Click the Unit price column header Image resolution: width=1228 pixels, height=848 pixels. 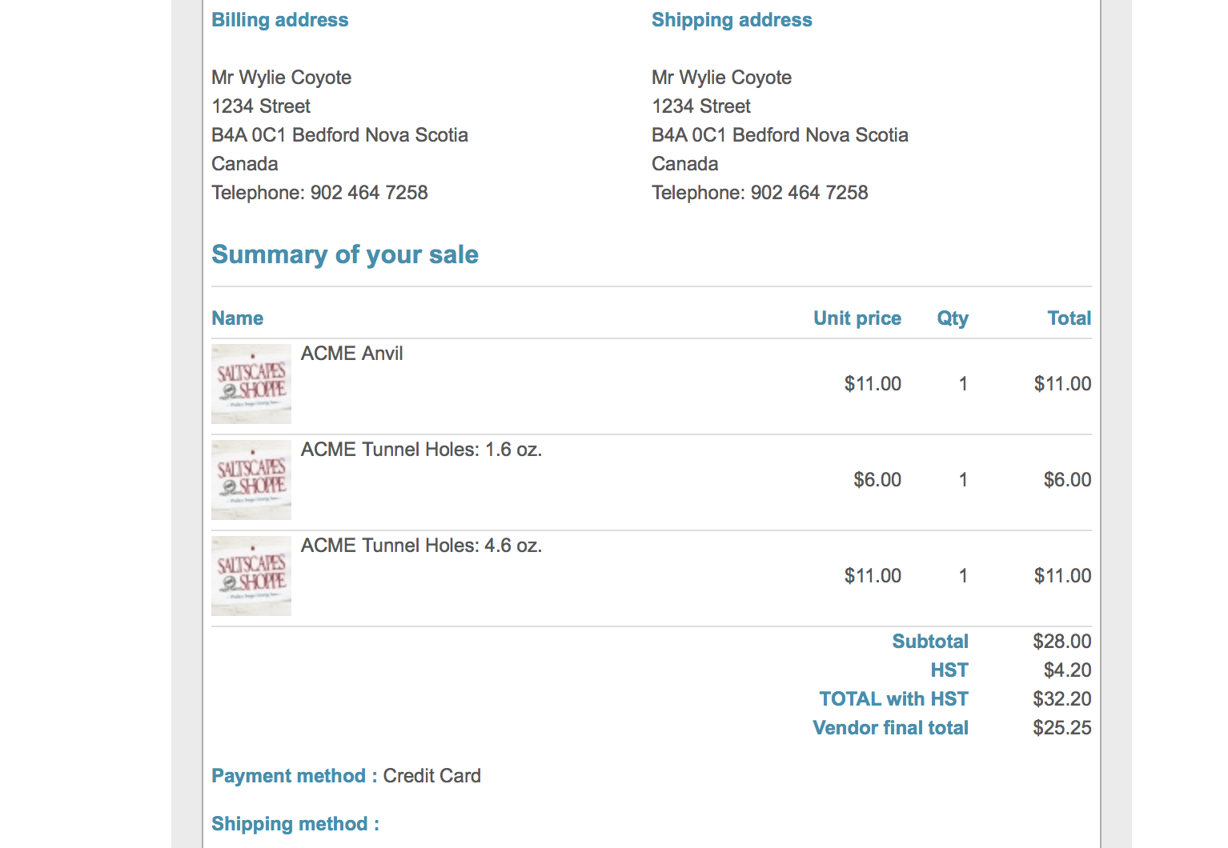(x=857, y=318)
